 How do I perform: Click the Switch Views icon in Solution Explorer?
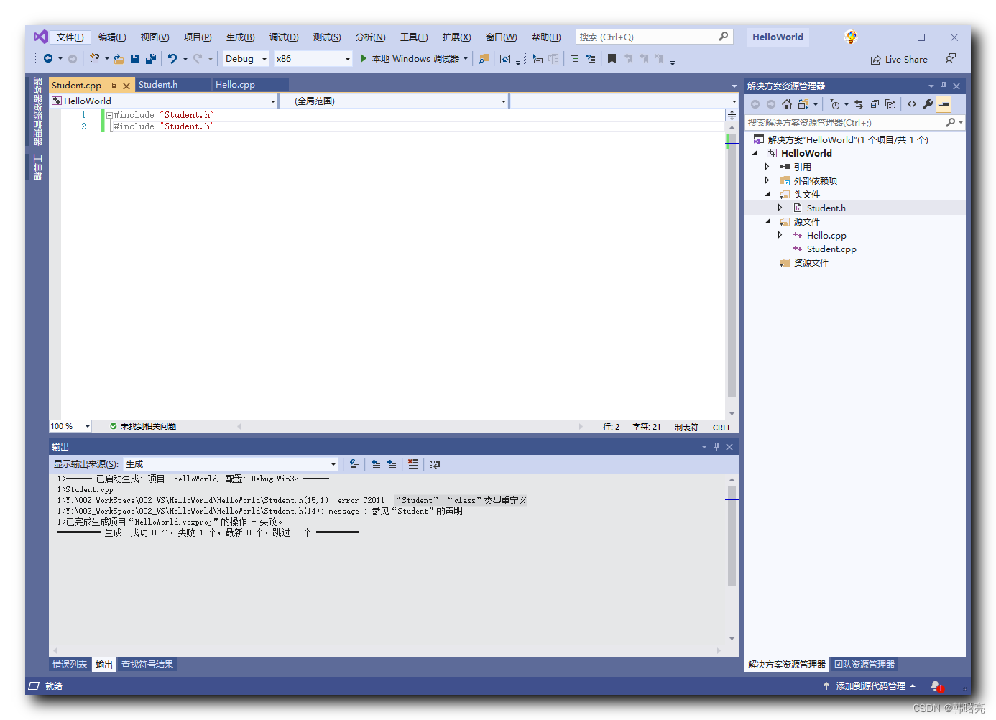[803, 104]
